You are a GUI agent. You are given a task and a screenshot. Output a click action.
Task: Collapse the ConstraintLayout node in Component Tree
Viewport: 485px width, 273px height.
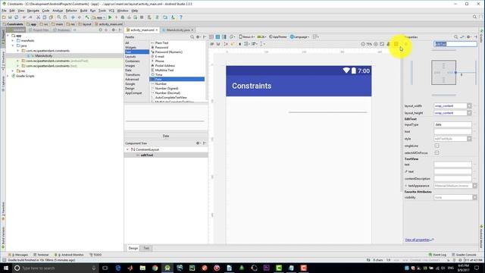click(x=127, y=149)
